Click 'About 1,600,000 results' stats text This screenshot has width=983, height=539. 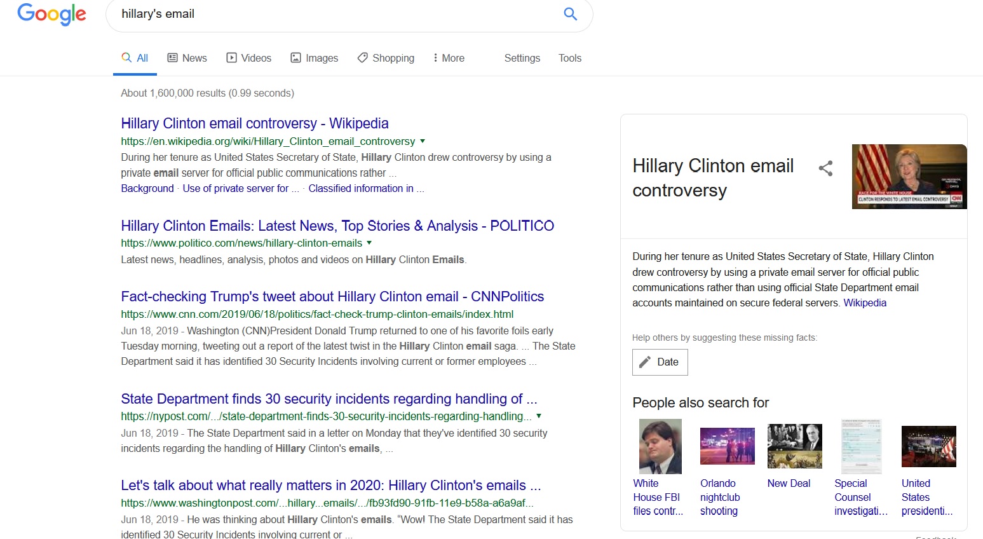(x=207, y=93)
